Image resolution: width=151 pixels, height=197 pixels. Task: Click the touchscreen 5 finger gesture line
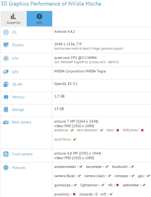(x=89, y=49)
